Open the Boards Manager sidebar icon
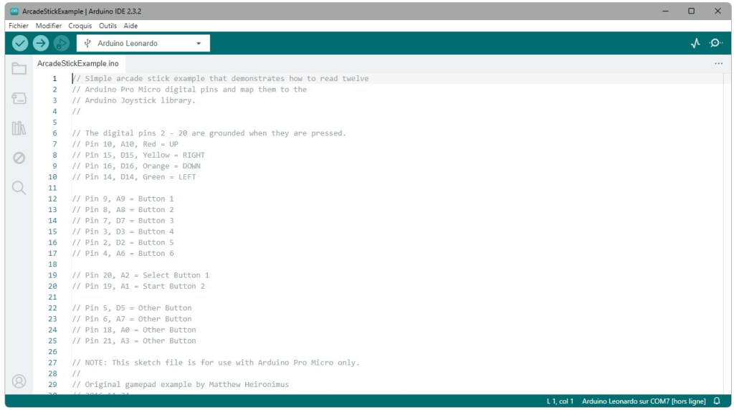 (x=19, y=98)
